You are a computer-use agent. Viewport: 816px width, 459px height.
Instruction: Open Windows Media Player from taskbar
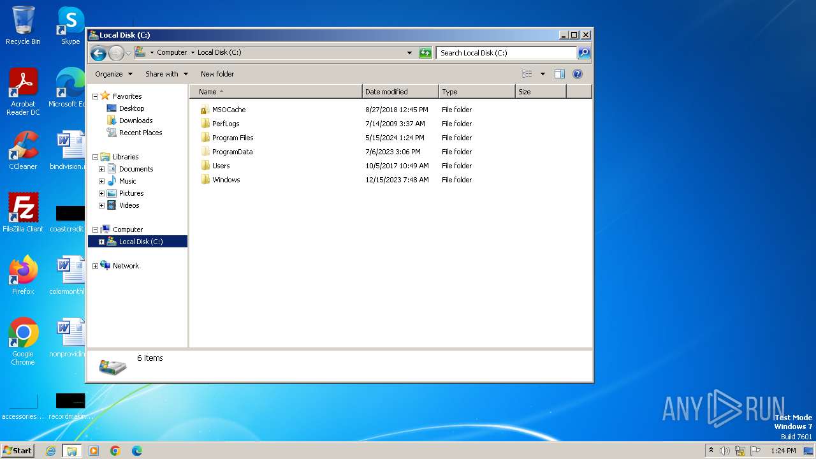(x=94, y=451)
